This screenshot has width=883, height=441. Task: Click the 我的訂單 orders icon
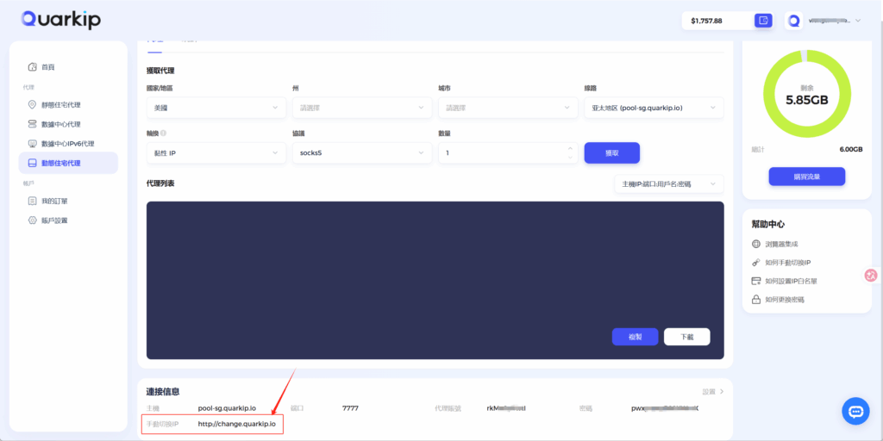(33, 201)
